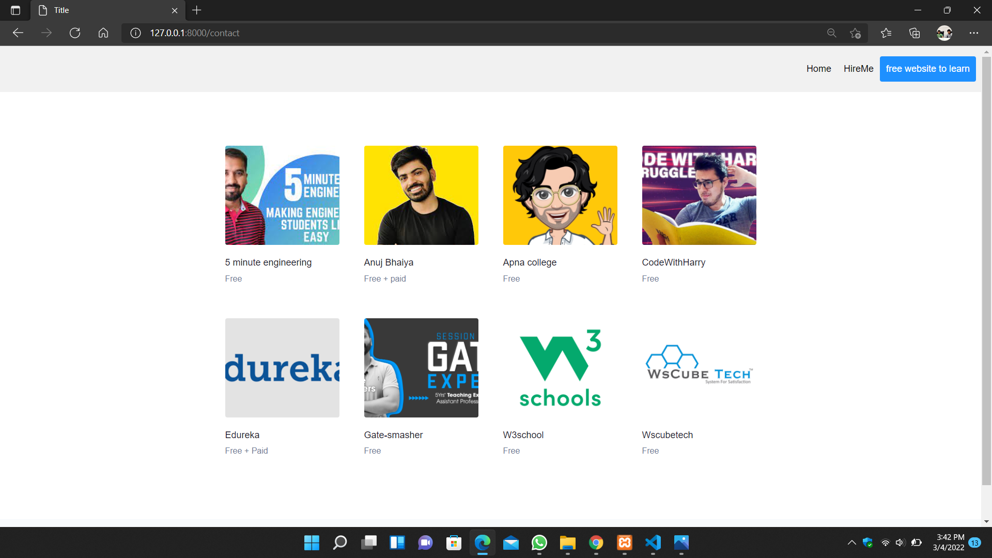The width and height of the screenshot is (992, 558).
Task: Open the Collections icon
Action: [915, 33]
